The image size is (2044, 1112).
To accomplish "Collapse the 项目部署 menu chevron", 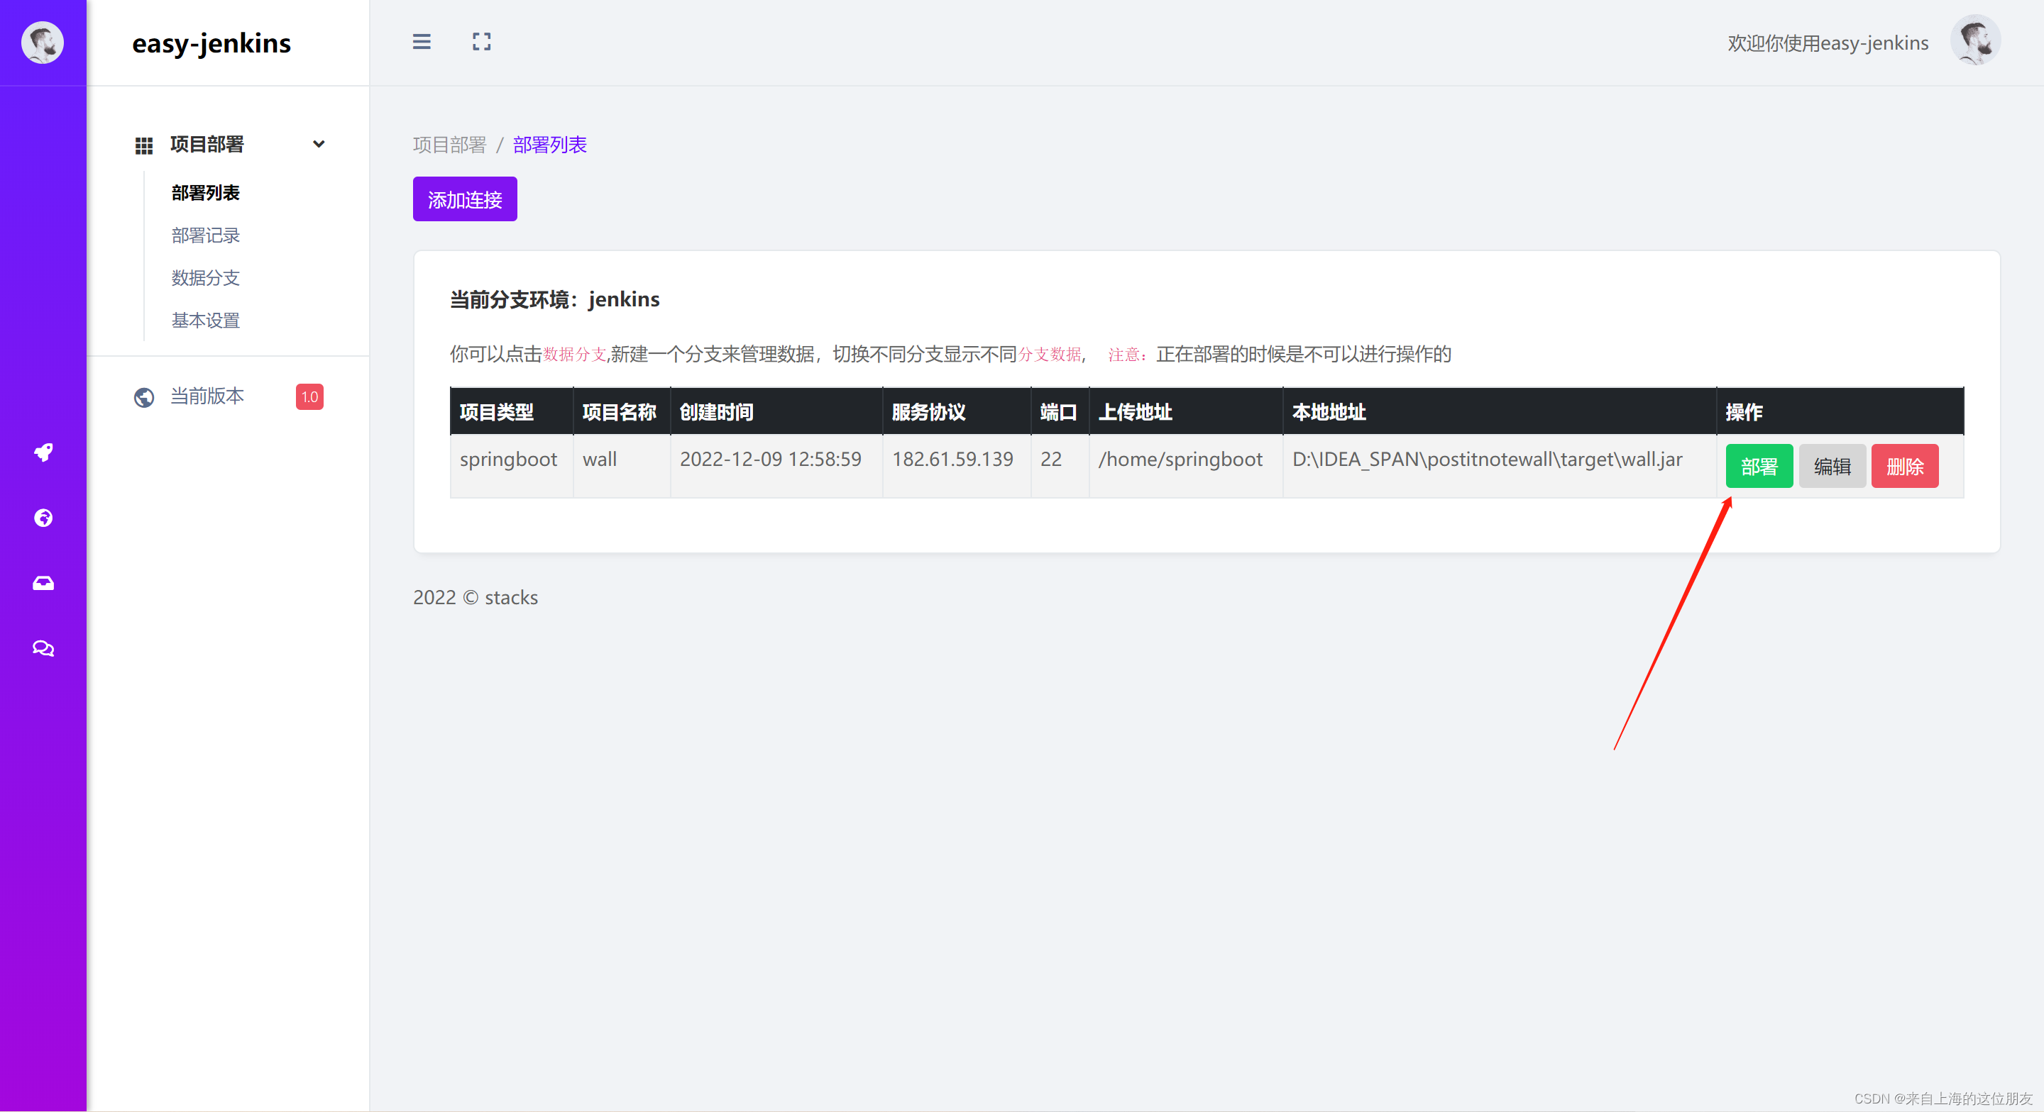I will 319,145.
